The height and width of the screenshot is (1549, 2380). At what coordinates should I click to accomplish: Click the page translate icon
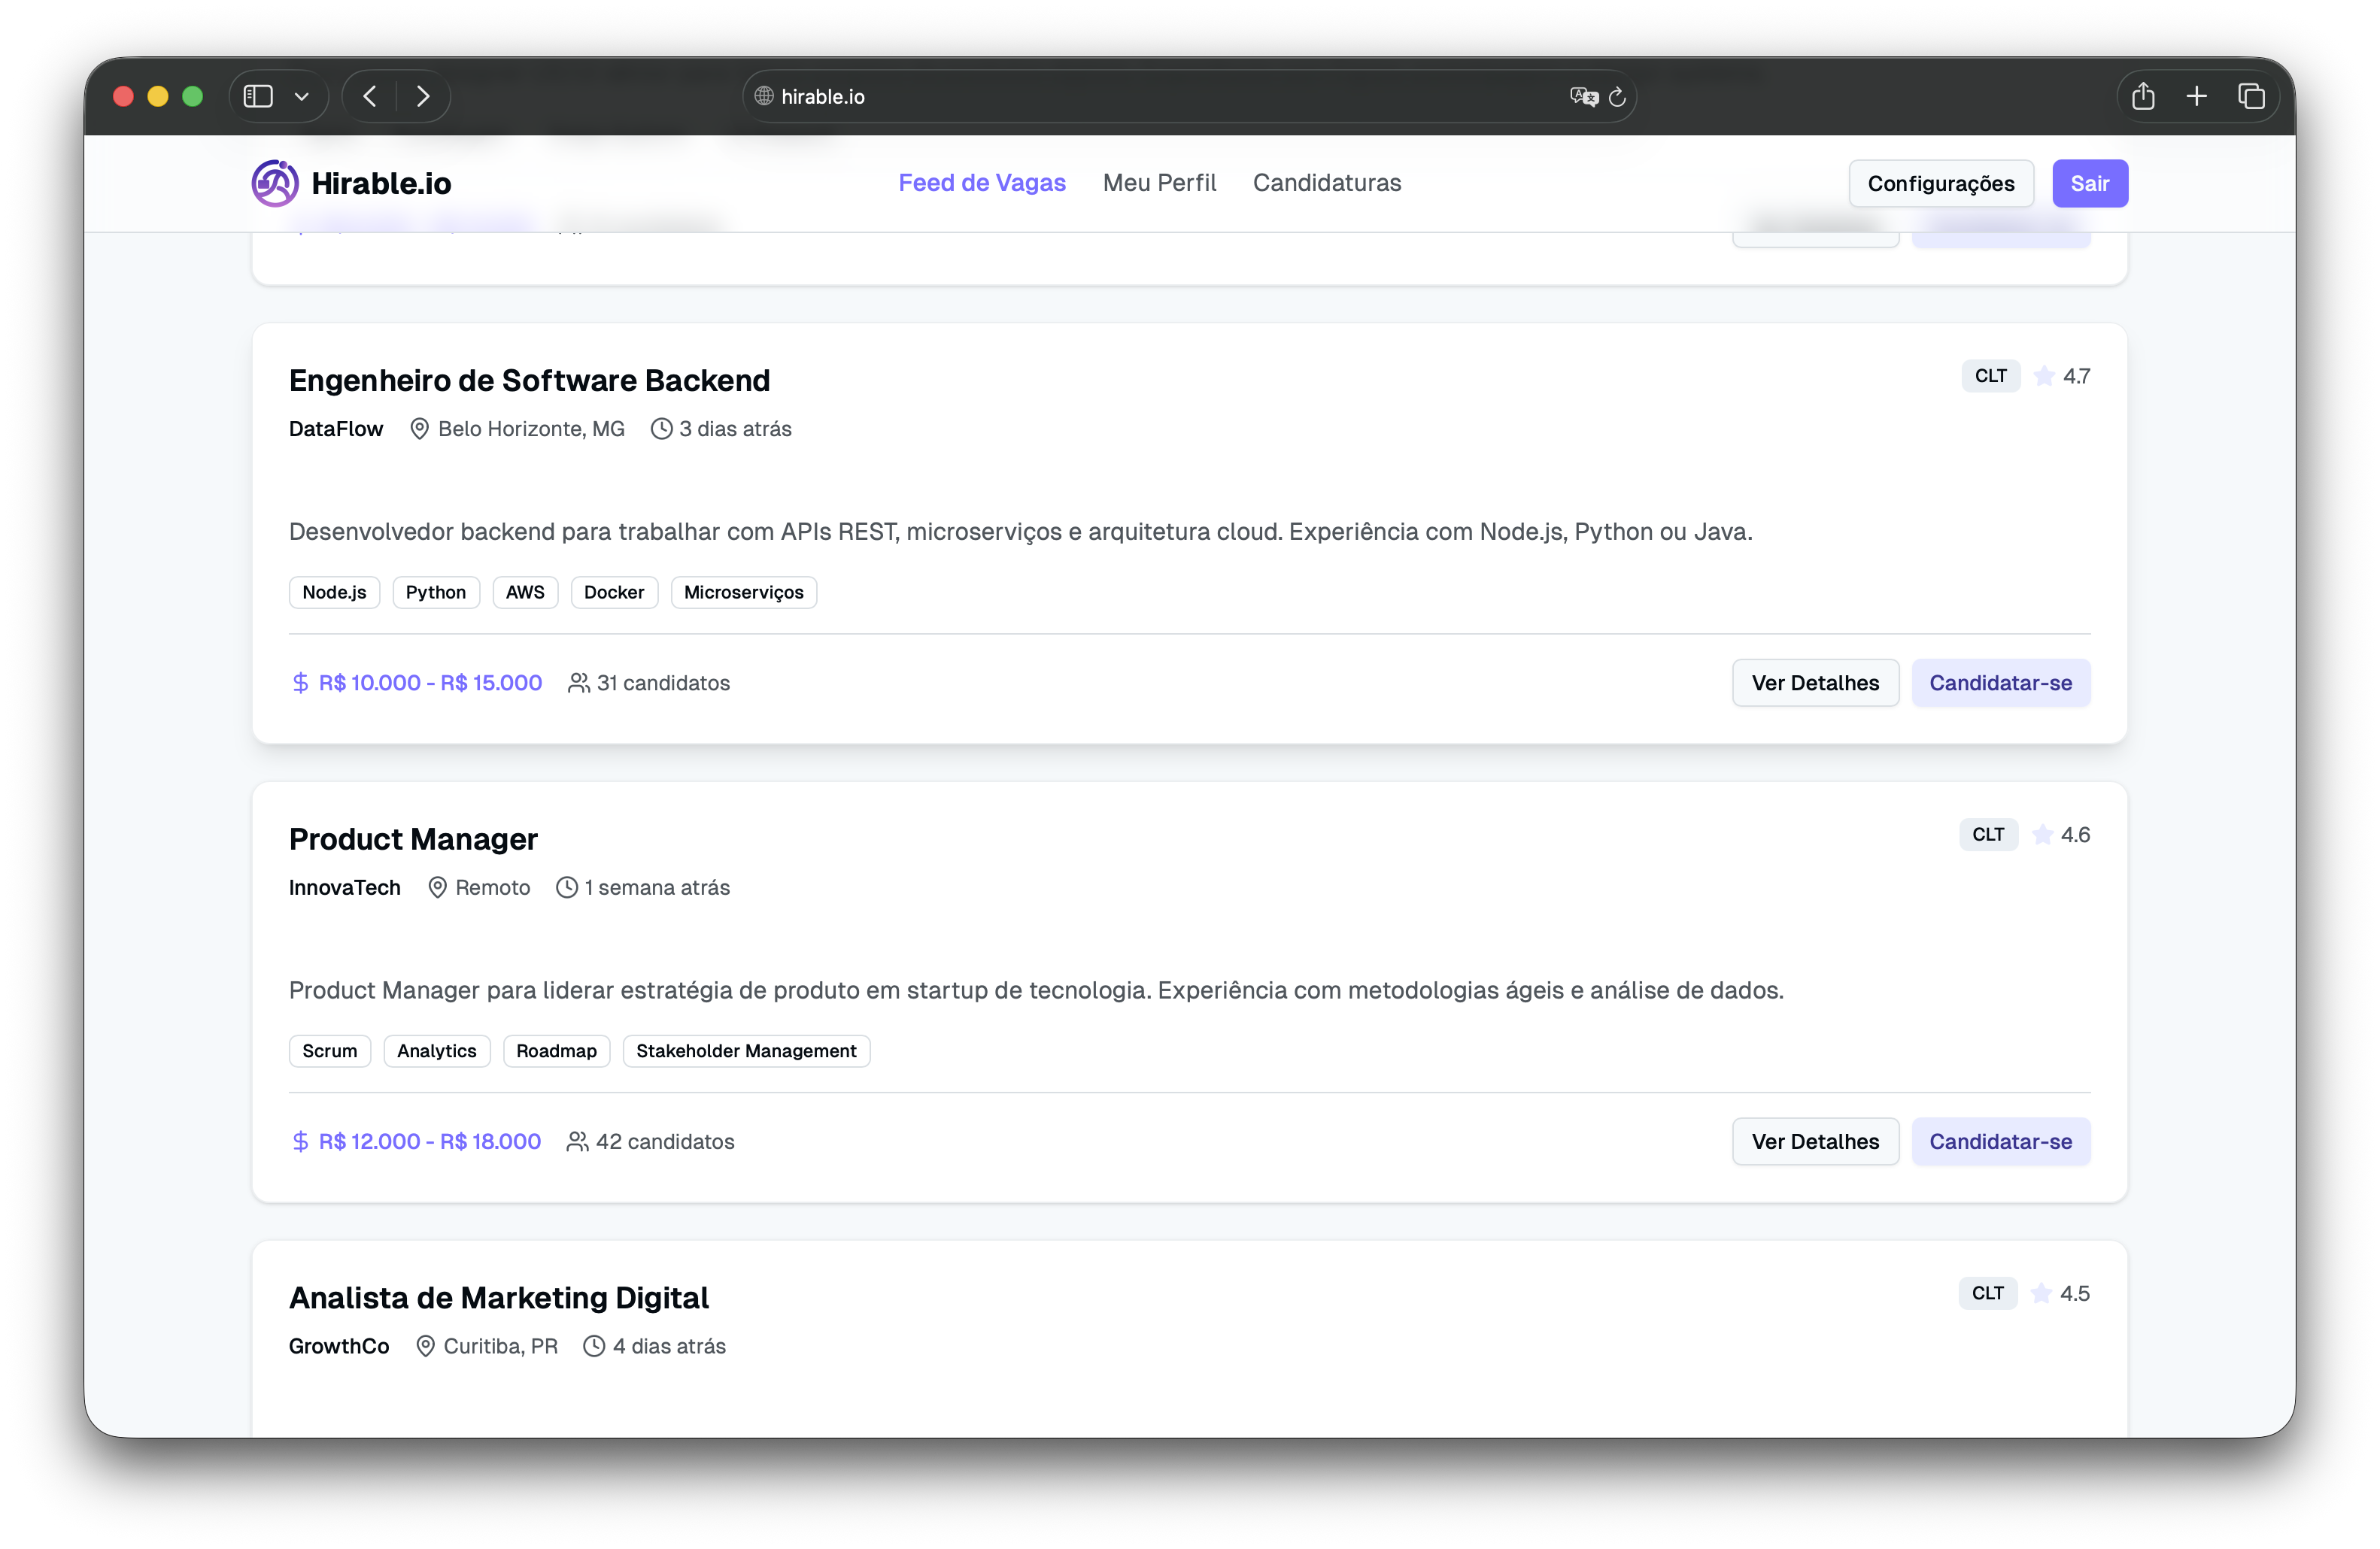pyautogui.click(x=1582, y=96)
